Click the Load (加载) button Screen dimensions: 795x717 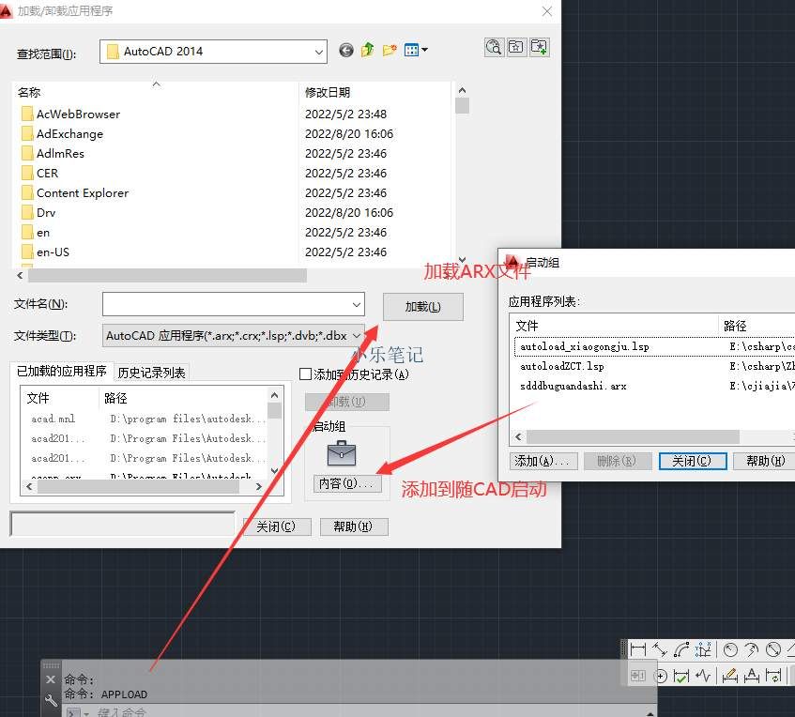pyautogui.click(x=423, y=307)
